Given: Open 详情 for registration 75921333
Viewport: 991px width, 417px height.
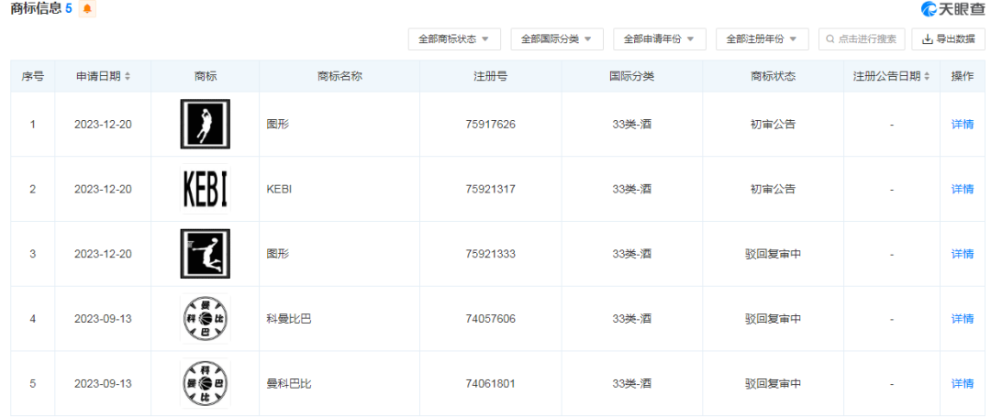Looking at the screenshot, I should click(962, 254).
